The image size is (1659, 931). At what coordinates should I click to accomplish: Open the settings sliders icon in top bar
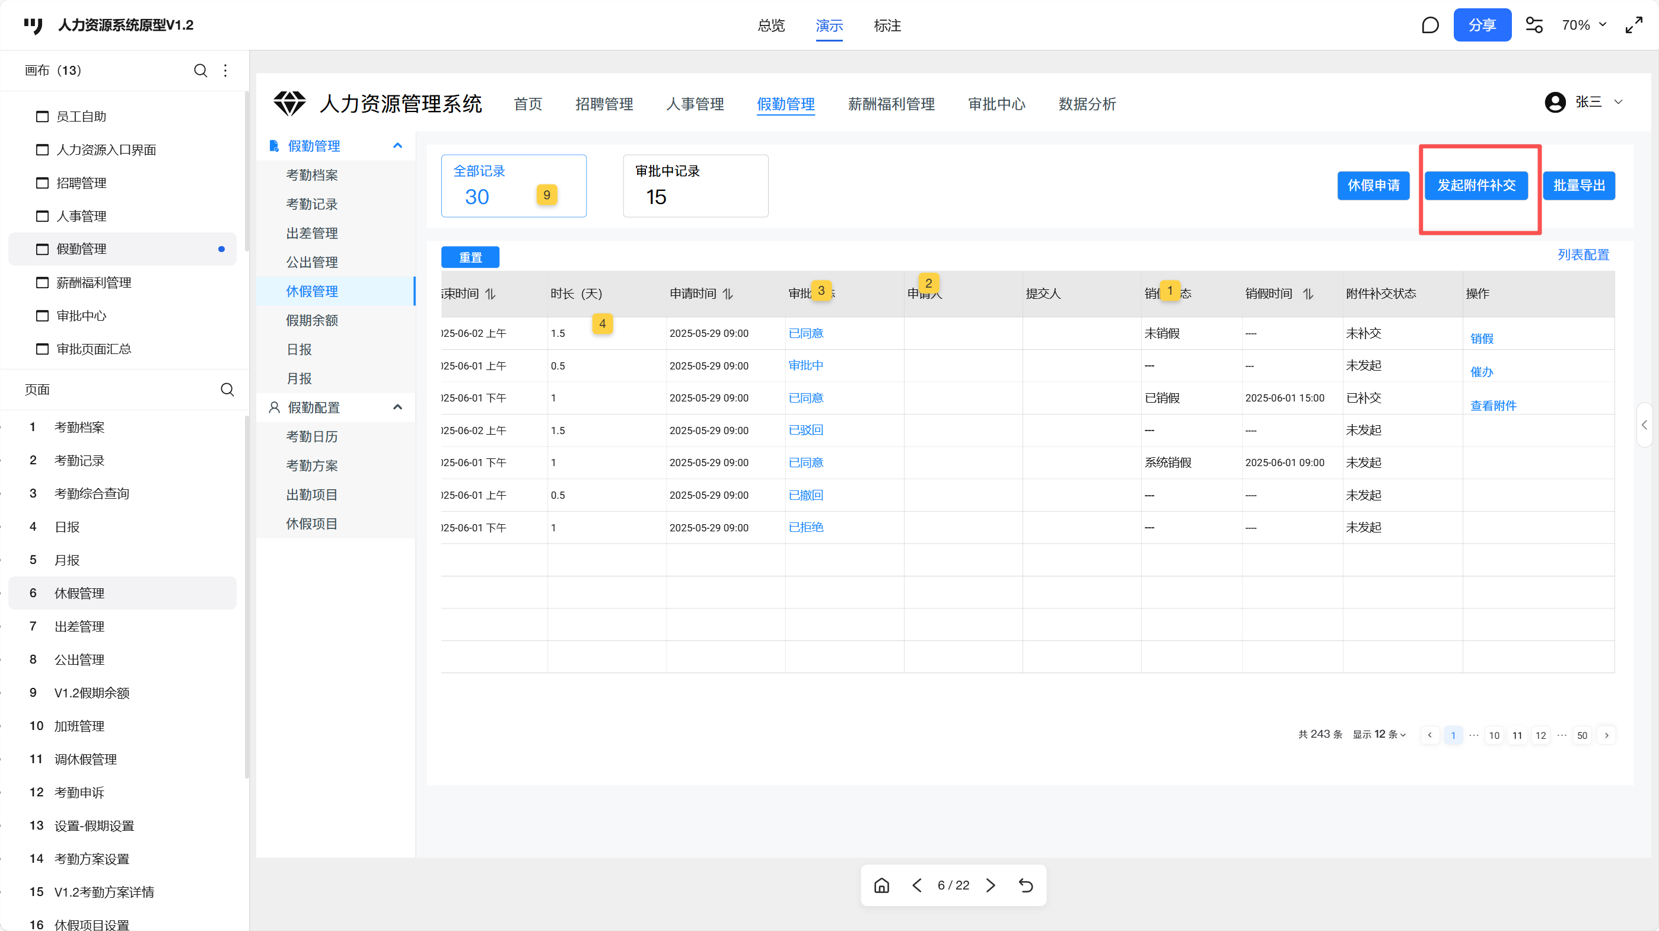point(1534,25)
